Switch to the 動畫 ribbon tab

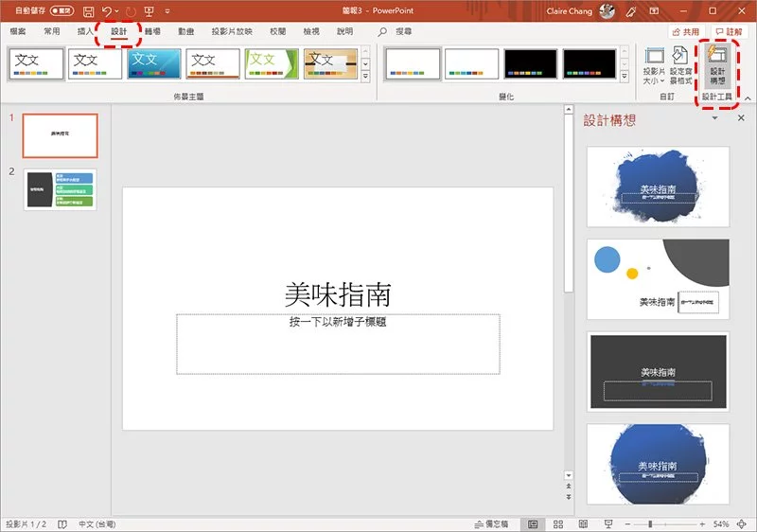click(x=185, y=31)
